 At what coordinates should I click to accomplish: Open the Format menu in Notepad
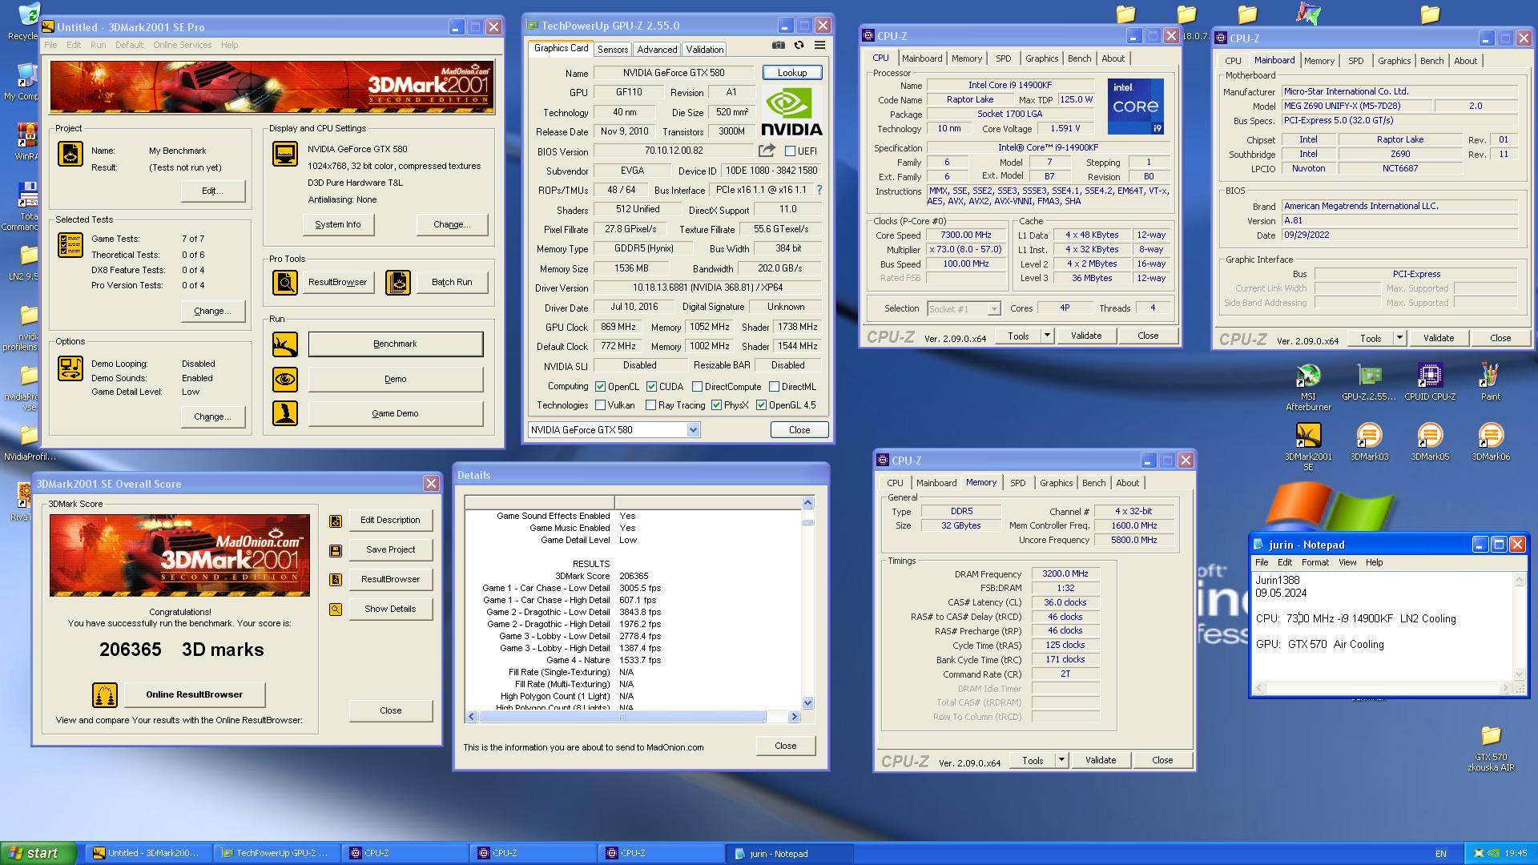click(1315, 562)
